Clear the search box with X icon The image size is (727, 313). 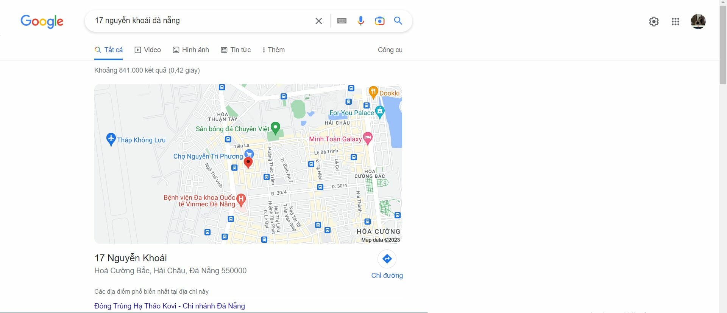point(319,21)
